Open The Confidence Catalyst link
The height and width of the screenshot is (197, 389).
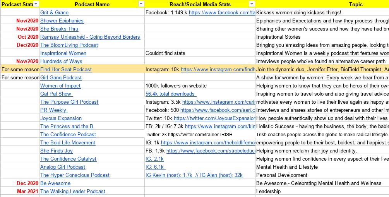pyautogui.click(x=69, y=159)
